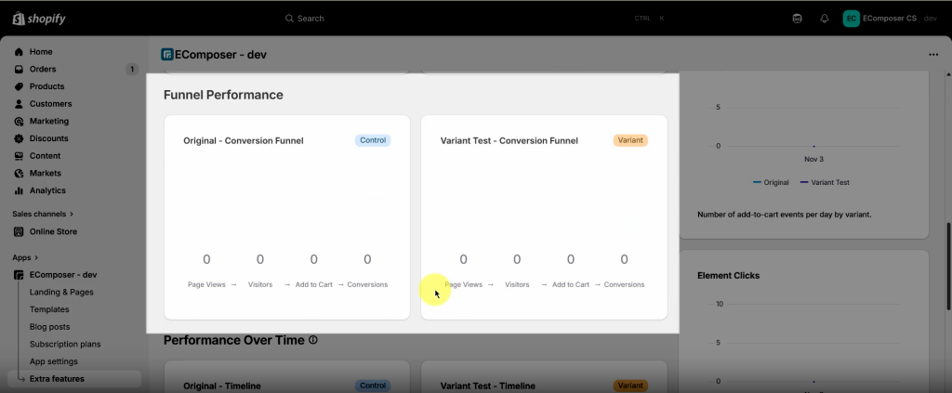This screenshot has width=952, height=393.
Task: Open Subscription plans page
Action: [65, 344]
